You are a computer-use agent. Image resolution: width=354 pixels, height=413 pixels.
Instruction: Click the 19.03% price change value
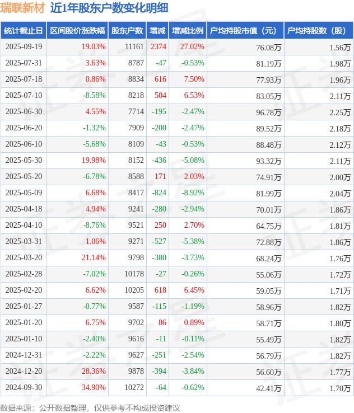(94, 47)
